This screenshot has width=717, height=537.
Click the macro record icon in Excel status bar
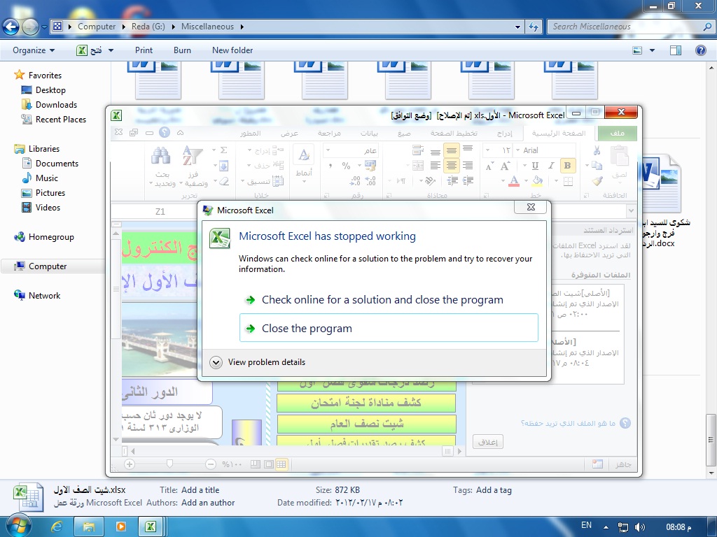[597, 464]
